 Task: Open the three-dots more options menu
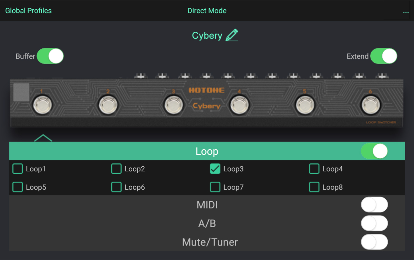pos(406,12)
